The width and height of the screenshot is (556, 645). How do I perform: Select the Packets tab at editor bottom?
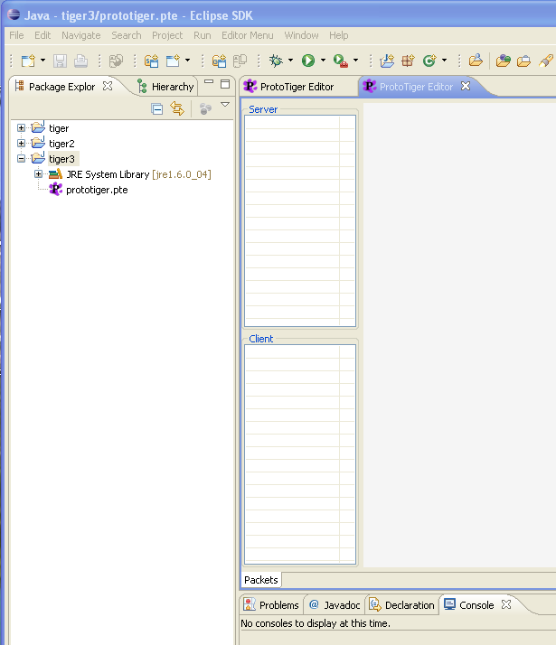[x=261, y=580]
